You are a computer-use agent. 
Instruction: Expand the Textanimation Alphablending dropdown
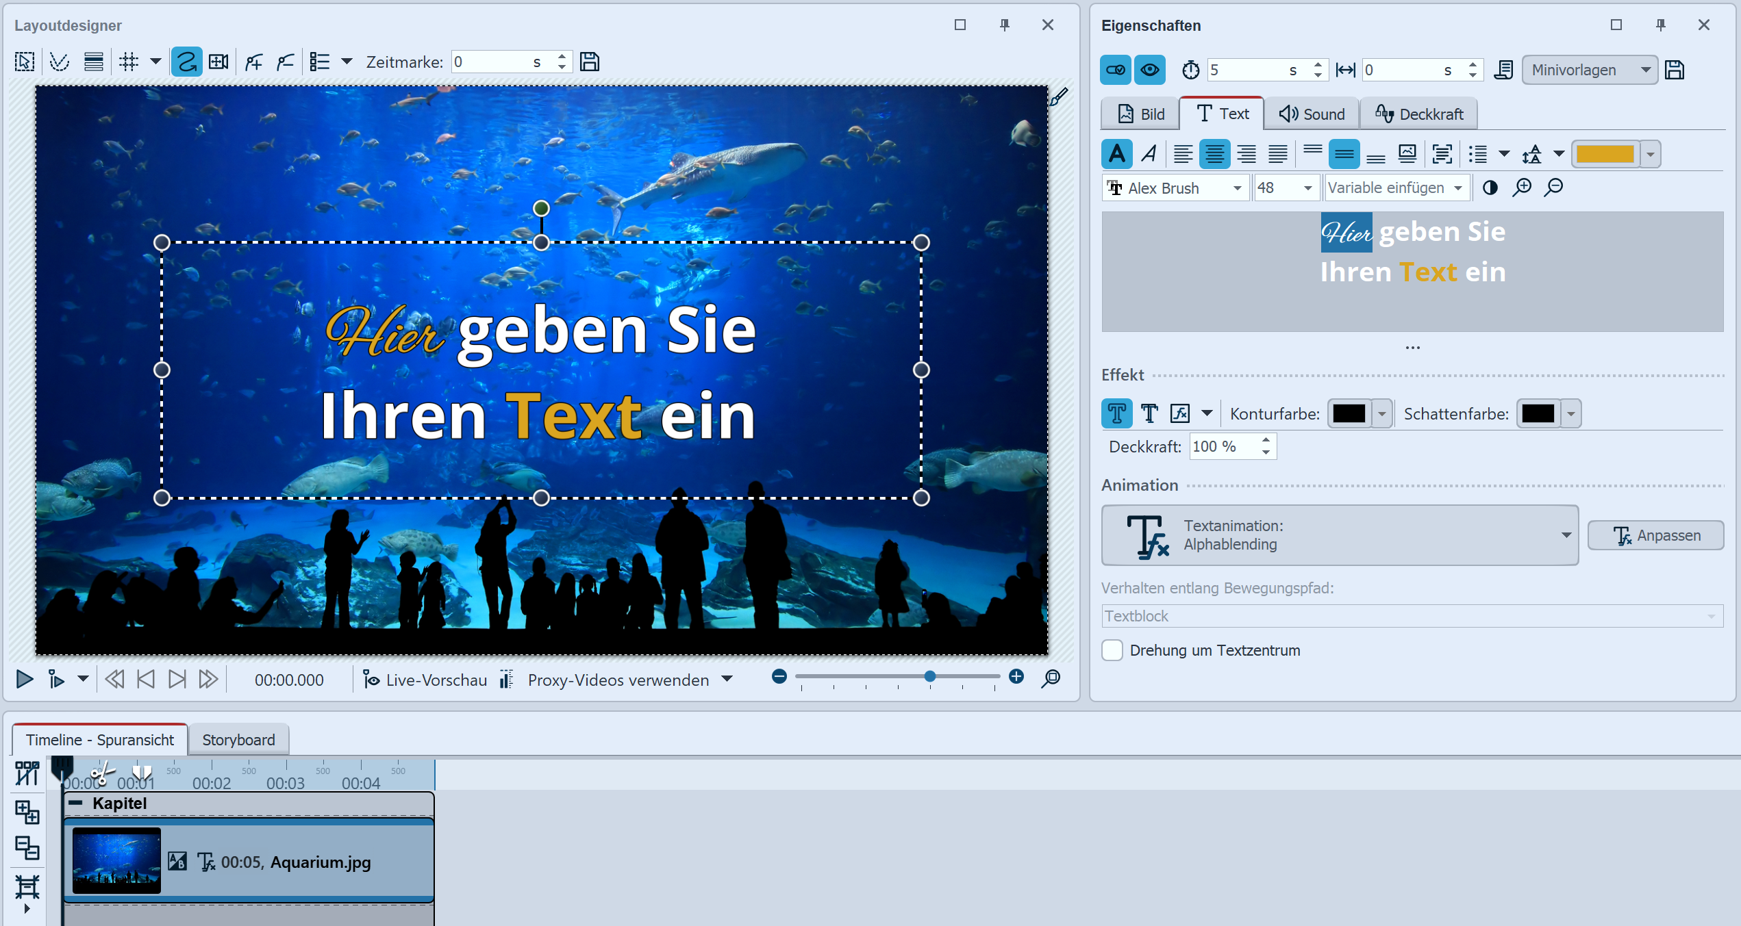pyautogui.click(x=1566, y=535)
